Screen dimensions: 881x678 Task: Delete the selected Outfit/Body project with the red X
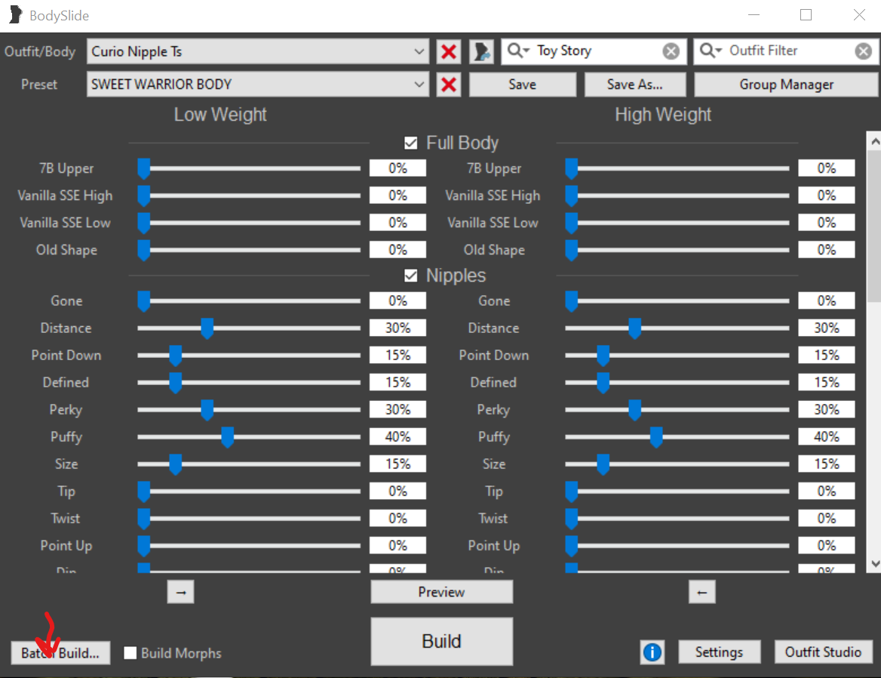tap(448, 52)
